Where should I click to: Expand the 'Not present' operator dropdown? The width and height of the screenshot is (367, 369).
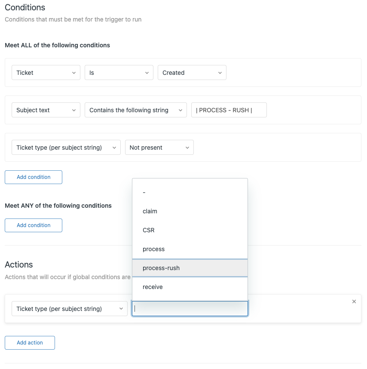159,148
